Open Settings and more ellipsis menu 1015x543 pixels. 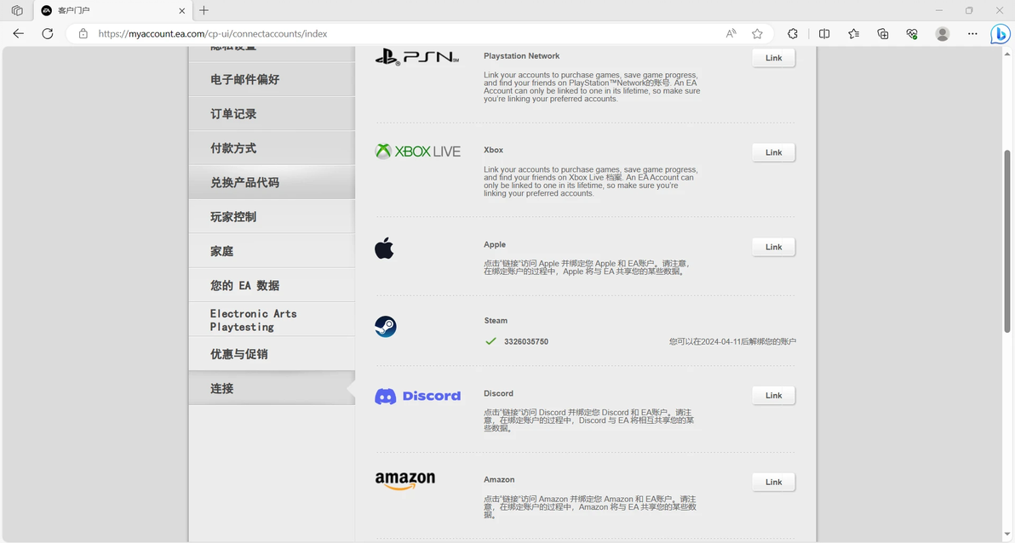tap(972, 34)
